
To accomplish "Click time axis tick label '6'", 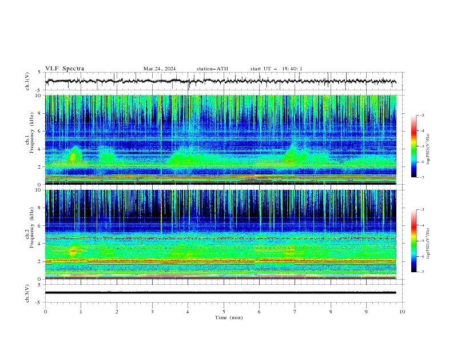I will (259, 312).
